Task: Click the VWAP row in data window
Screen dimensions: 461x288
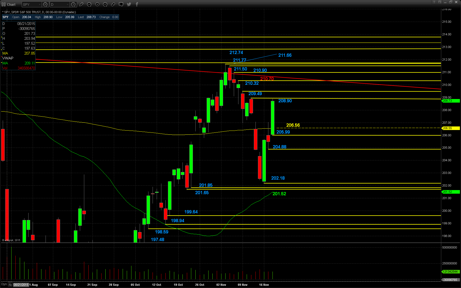Action: pyautogui.click(x=19, y=58)
